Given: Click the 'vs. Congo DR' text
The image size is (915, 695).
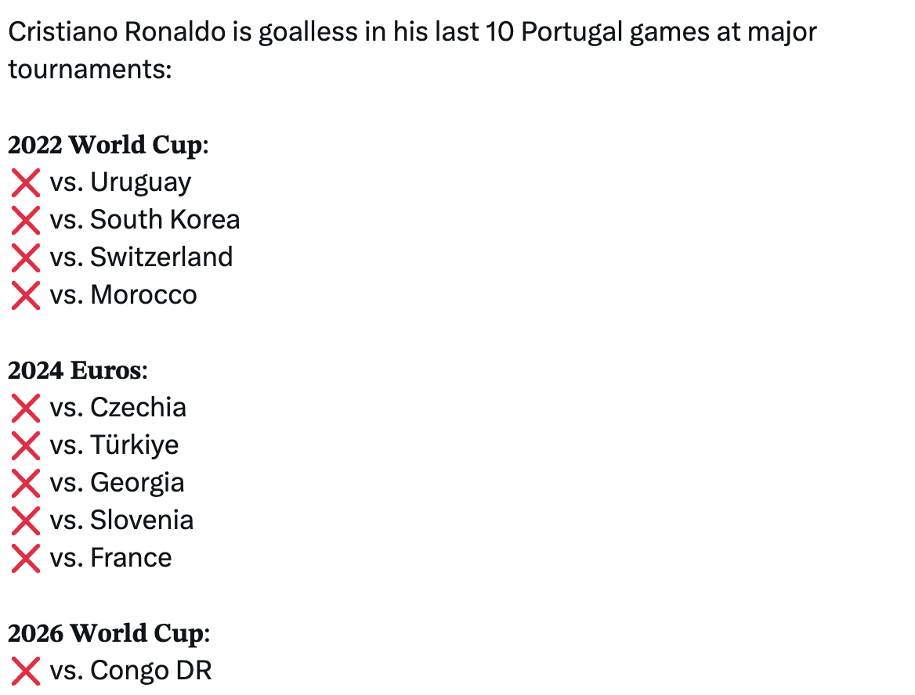Looking at the screenshot, I should pos(131,671).
